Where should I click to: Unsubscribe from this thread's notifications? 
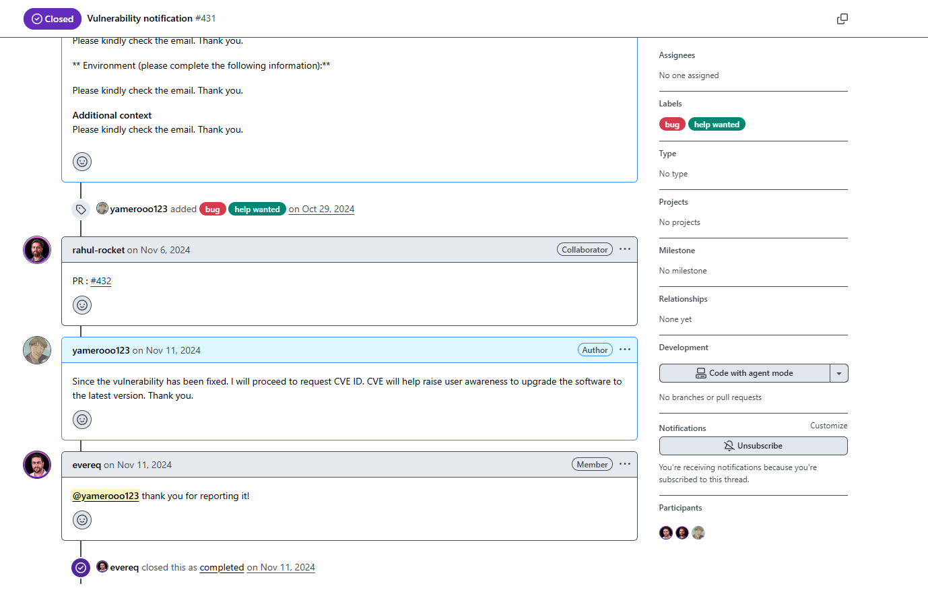click(753, 446)
